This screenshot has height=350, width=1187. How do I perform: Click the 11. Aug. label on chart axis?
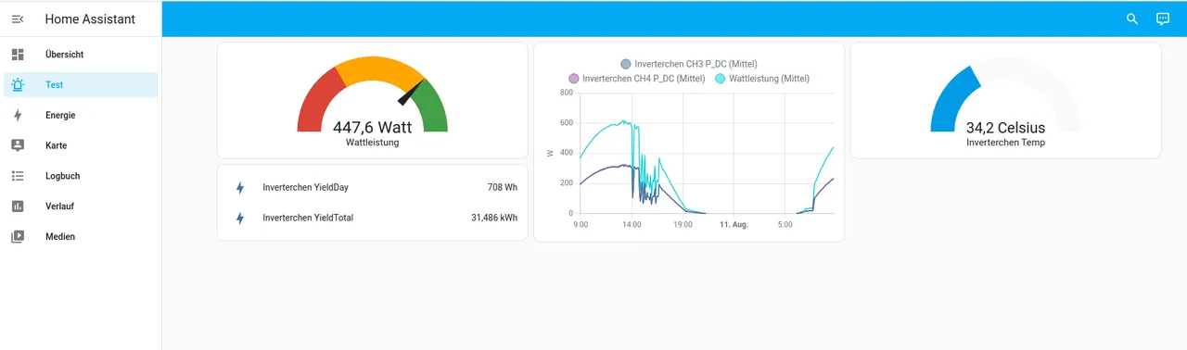734,224
